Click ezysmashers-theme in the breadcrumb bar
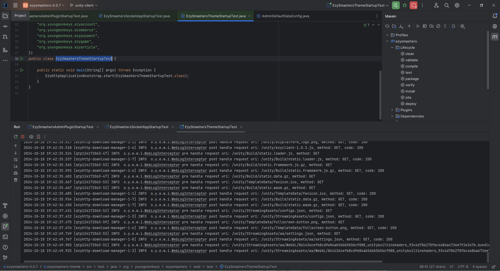 [64, 267]
